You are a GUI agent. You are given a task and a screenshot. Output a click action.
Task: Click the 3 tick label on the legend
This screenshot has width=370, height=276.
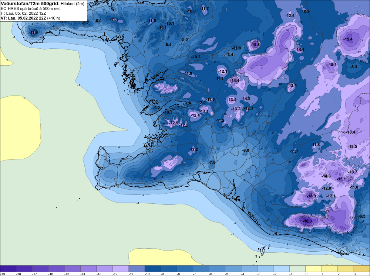click(x=355, y=274)
